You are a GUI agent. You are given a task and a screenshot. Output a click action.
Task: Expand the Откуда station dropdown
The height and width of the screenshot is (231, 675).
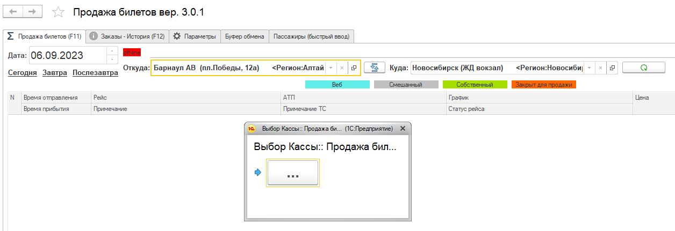point(331,68)
